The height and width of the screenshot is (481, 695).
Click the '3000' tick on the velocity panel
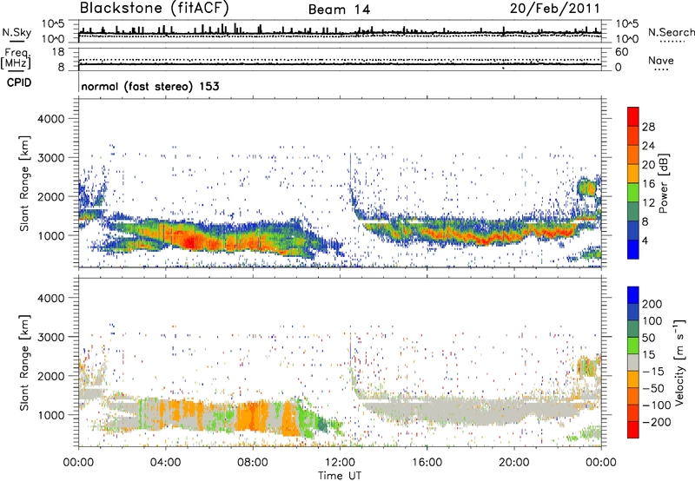tap(50, 337)
